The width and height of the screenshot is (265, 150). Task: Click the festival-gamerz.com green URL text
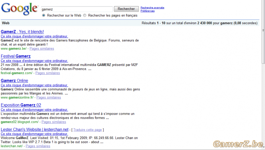point(16,73)
